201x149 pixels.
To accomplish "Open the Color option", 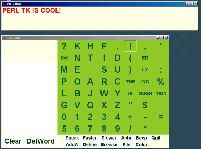I will tap(141, 145).
